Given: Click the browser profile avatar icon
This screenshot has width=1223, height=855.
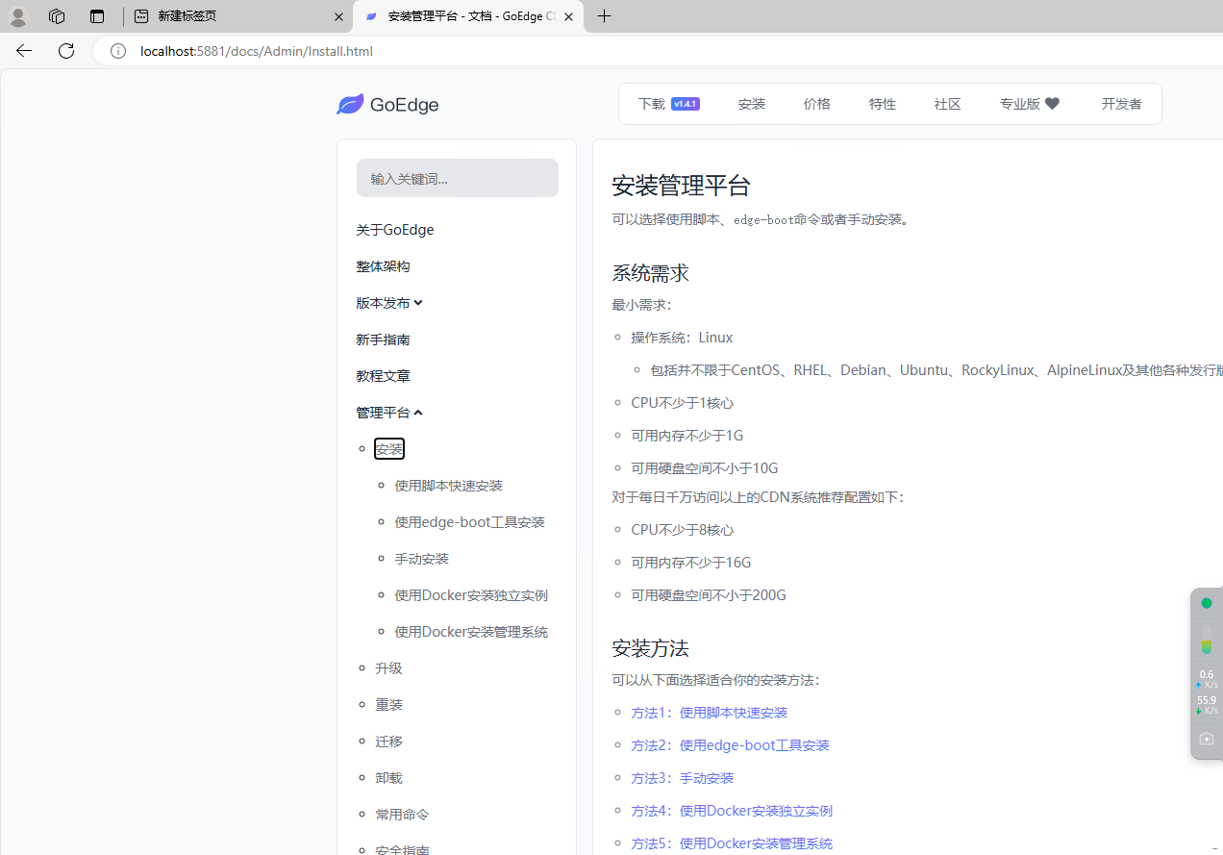Looking at the screenshot, I should (x=18, y=16).
